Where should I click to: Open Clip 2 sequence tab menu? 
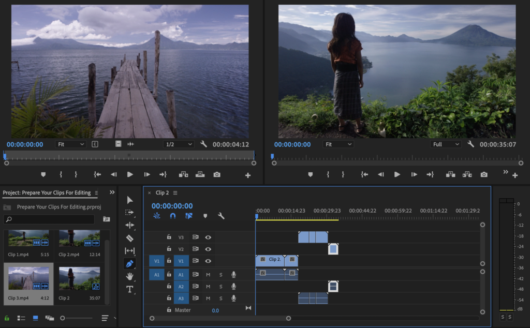(x=175, y=193)
